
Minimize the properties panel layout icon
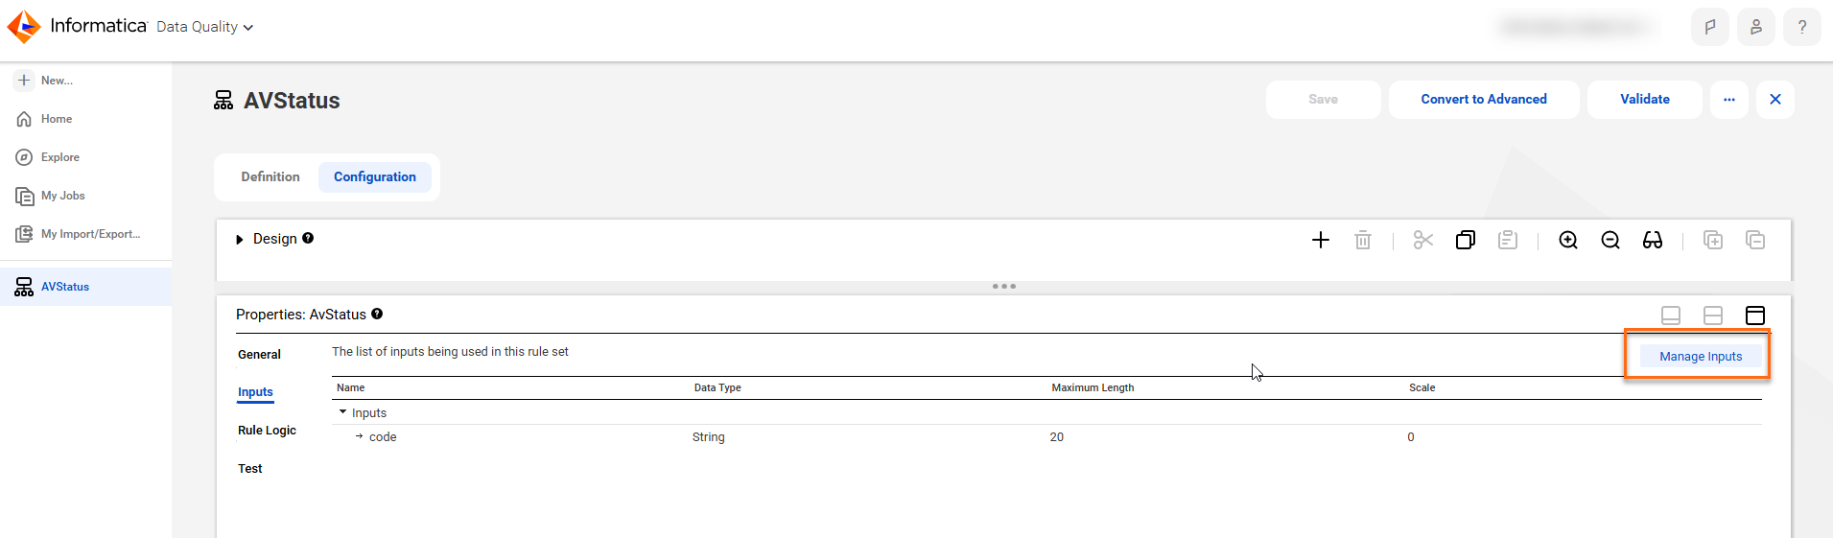(1670, 316)
